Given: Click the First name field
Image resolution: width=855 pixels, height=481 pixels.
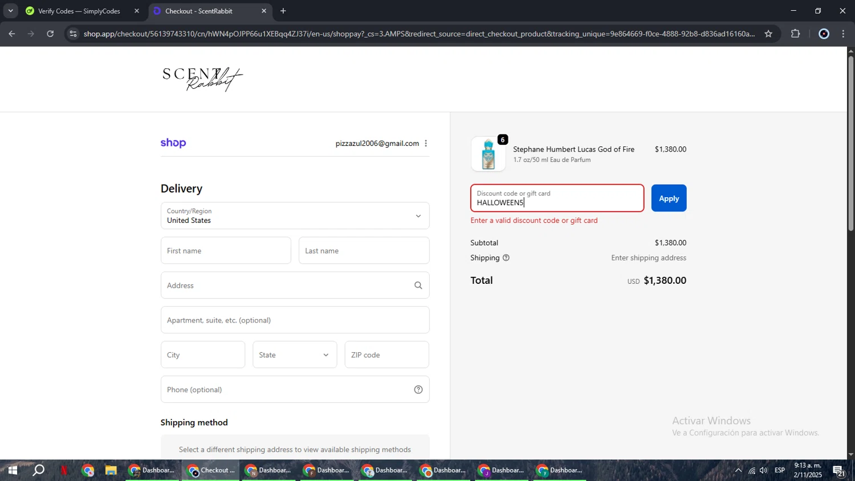Looking at the screenshot, I should click(226, 251).
